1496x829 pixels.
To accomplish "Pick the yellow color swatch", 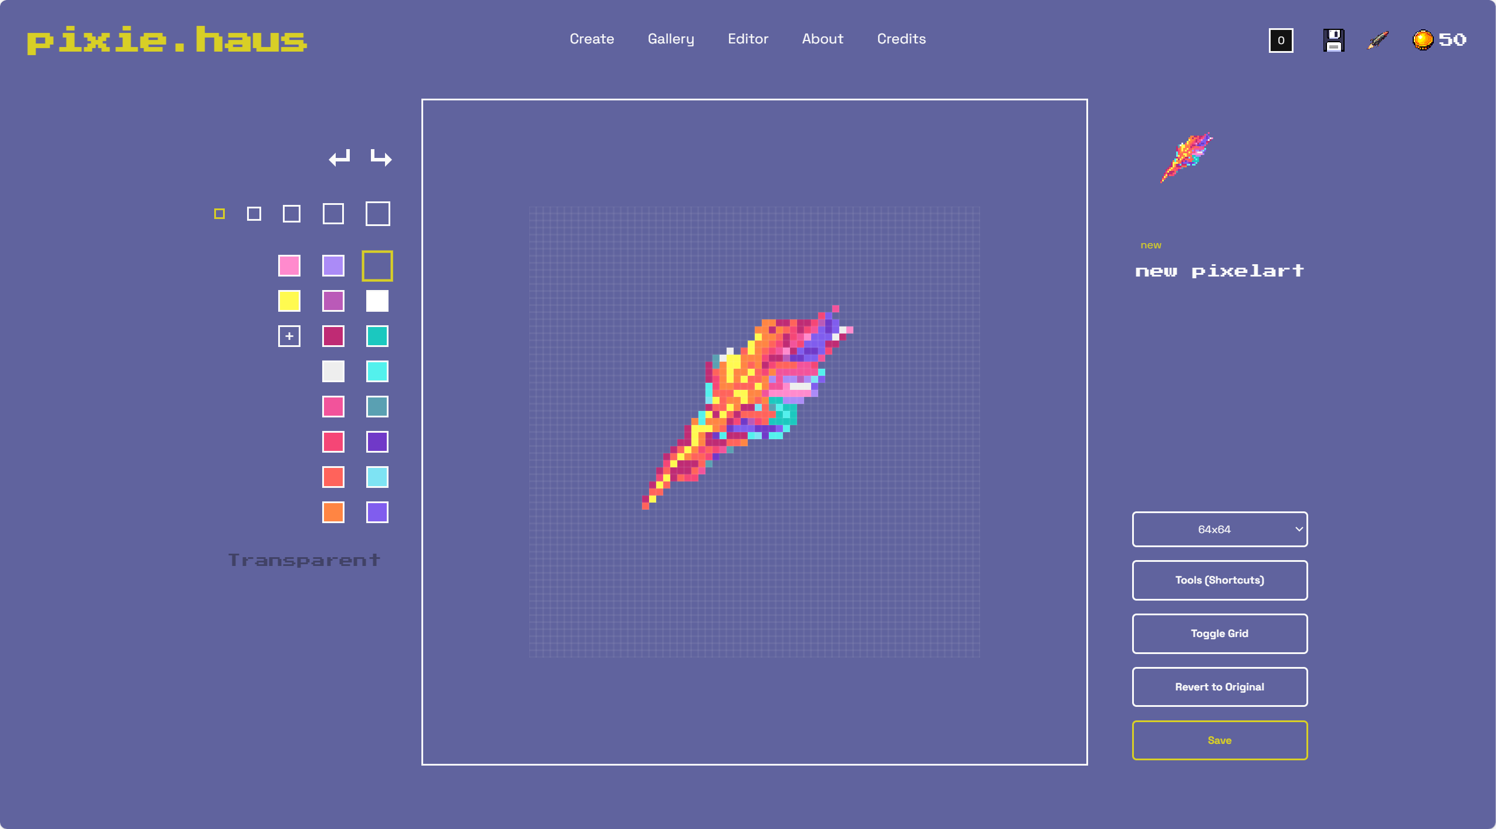I will (x=289, y=301).
